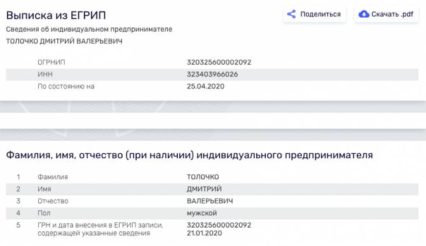Click the Сведения об индивидуальном предпринимателе subtitle

click(89, 29)
